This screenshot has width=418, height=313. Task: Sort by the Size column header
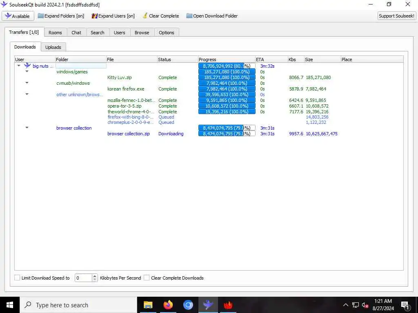point(322,60)
